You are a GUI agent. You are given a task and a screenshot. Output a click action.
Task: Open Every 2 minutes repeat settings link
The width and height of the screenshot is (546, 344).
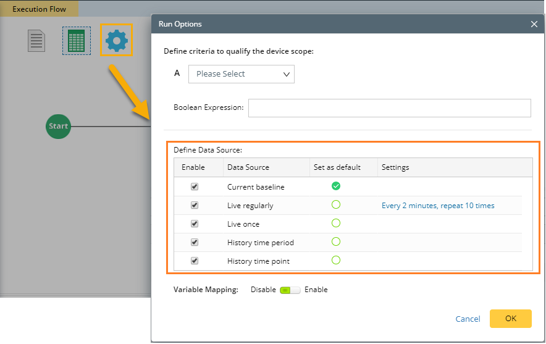(438, 206)
